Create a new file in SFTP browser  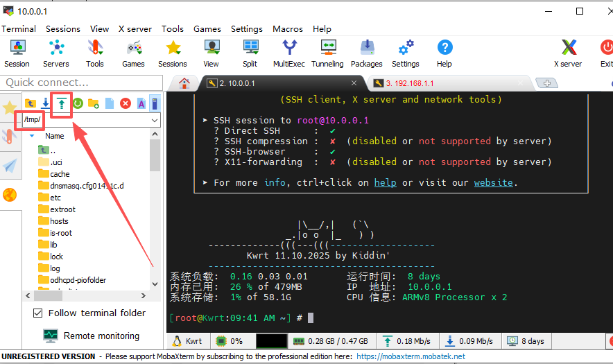click(x=110, y=103)
